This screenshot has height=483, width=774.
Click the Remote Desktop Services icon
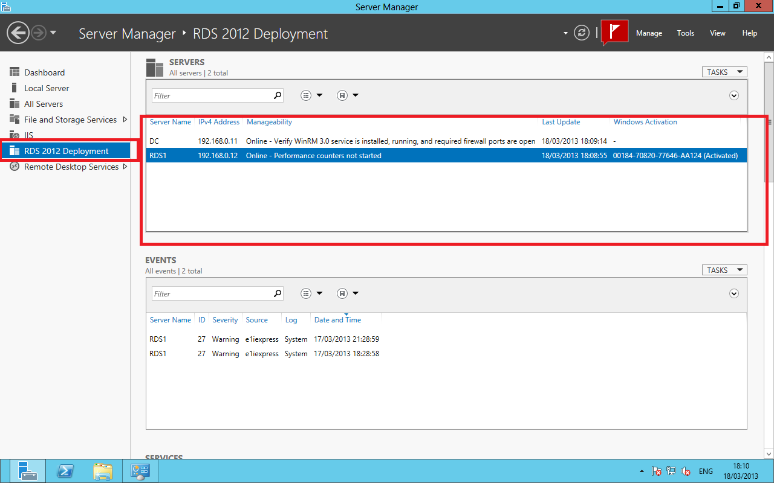tap(15, 167)
